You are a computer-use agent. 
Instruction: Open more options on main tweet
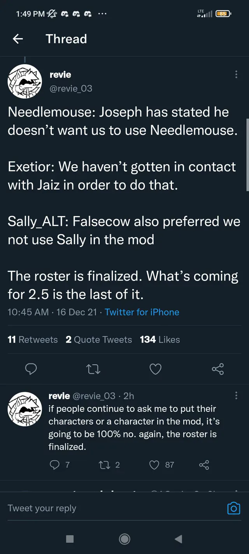[x=236, y=75]
